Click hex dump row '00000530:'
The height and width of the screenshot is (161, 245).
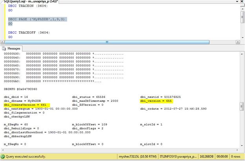click(64, 54)
